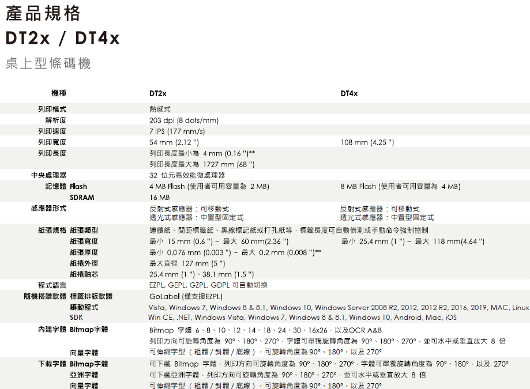
Task: Select the '32 位元高效能微處理器' value
Action: (187, 175)
